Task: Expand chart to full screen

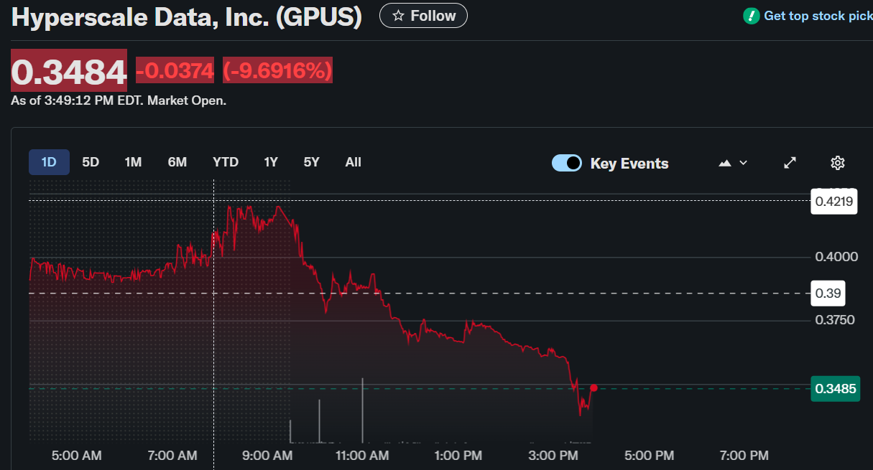Action: pyautogui.click(x=790, y=163)
